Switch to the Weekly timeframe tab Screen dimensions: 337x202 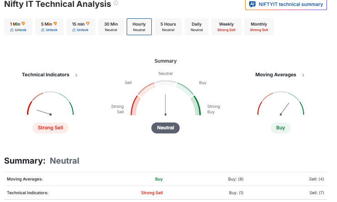pos(226,27)
